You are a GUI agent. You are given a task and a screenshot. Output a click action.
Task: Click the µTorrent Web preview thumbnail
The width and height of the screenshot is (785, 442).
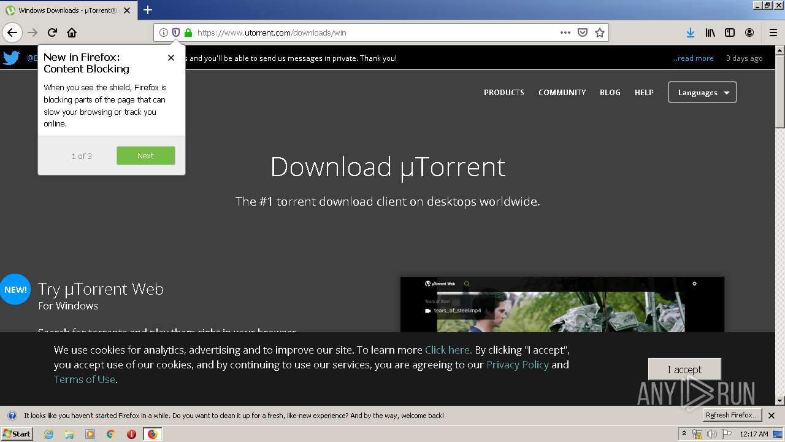click(562, 304)
